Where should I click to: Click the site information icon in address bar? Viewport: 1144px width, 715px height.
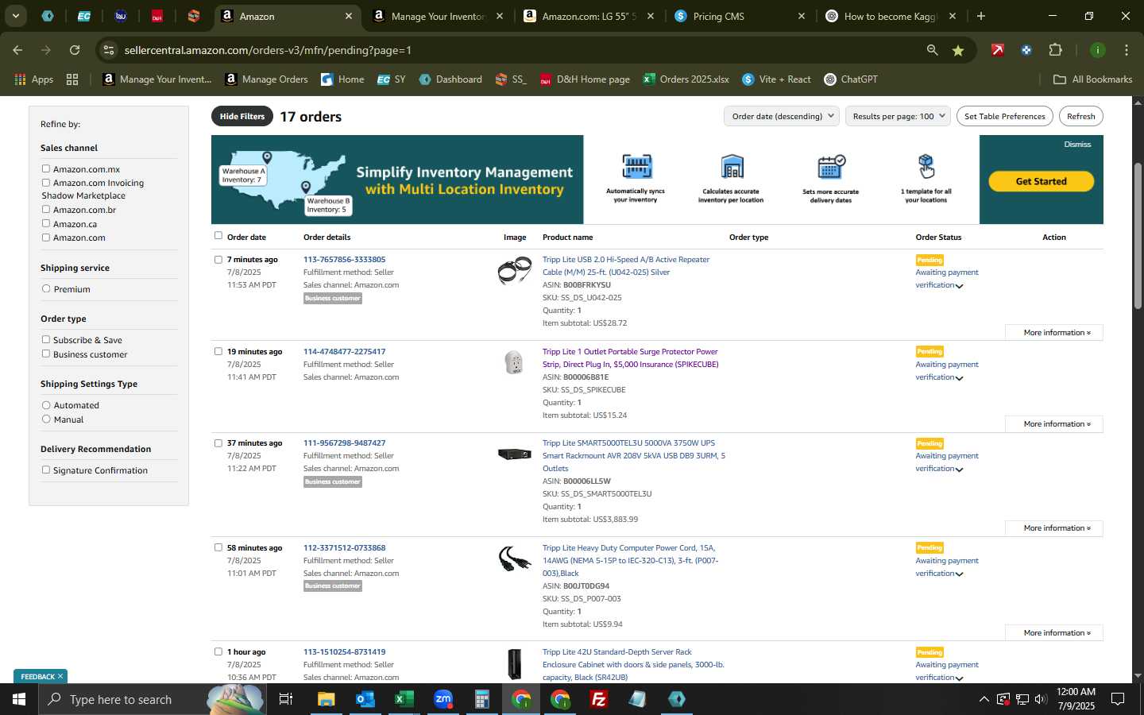109,50
